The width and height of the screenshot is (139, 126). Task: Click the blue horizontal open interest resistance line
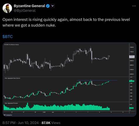click(x=97, y=80)
